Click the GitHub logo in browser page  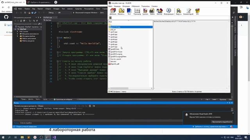[6, 17]
